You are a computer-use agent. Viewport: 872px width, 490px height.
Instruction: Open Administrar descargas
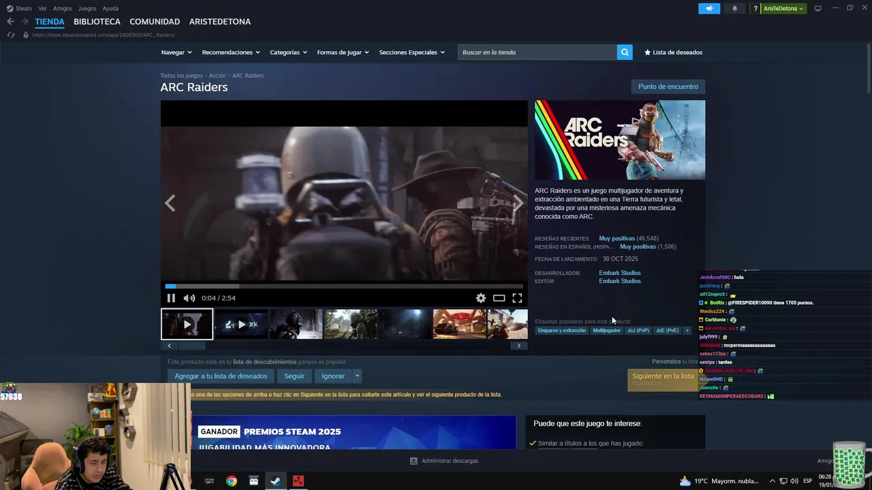[444, 461]
